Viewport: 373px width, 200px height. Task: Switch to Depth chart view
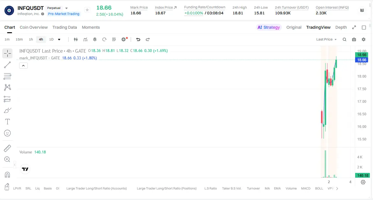tap(341, 27)
